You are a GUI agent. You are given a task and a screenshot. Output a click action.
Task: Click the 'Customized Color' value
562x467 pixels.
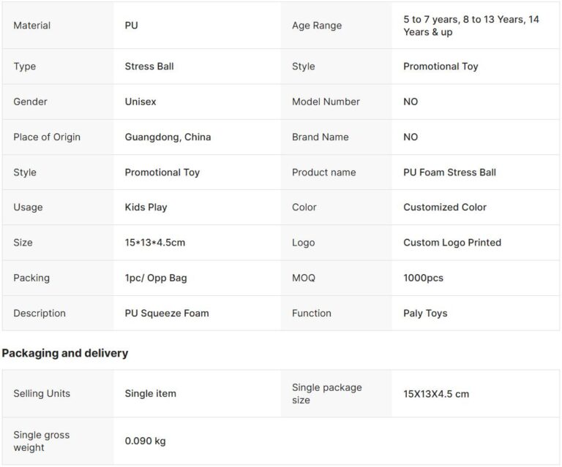pos(445,208)
